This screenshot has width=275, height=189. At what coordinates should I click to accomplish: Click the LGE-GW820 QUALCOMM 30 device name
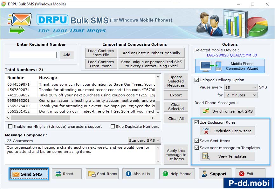click(x=232, y=55)
